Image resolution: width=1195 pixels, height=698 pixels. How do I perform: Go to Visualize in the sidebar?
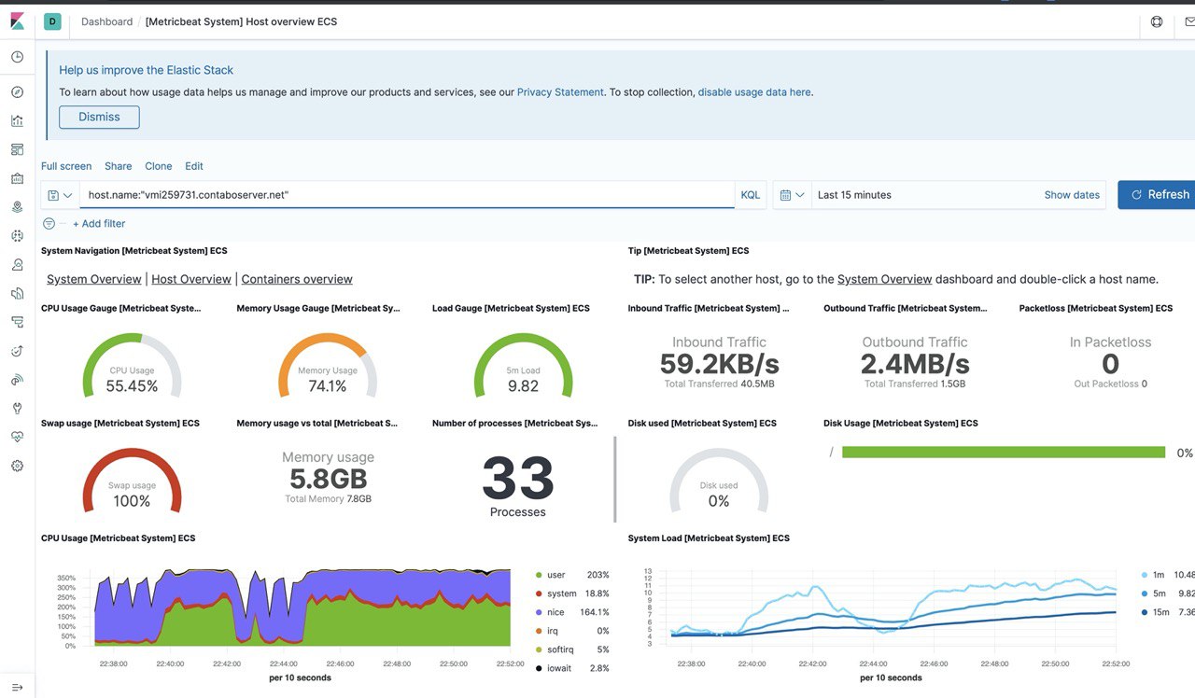click(17, 120)
